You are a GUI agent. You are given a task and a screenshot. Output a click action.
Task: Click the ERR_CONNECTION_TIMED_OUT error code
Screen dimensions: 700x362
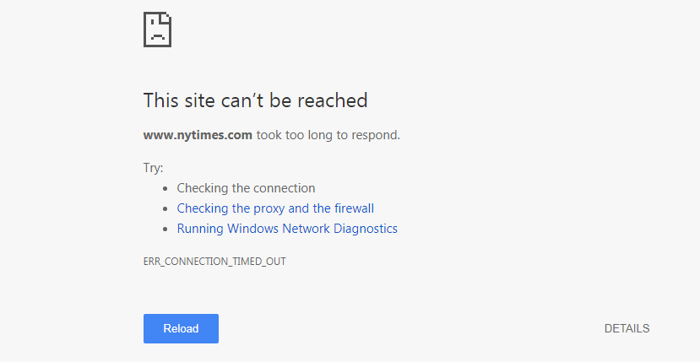click(214, 261)
